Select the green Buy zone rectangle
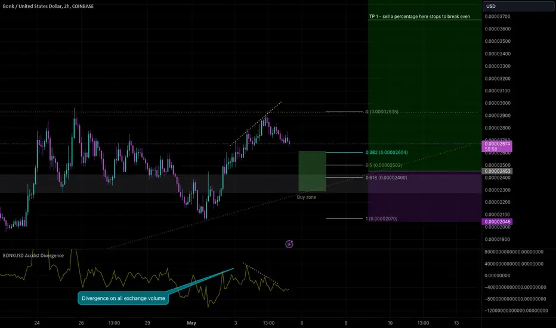This screenshot has width=556, height=328. click(x=312, y=171)
